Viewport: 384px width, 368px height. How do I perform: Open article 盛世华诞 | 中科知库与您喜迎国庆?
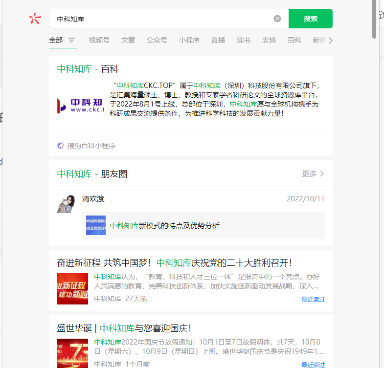[x=124, y=328]
